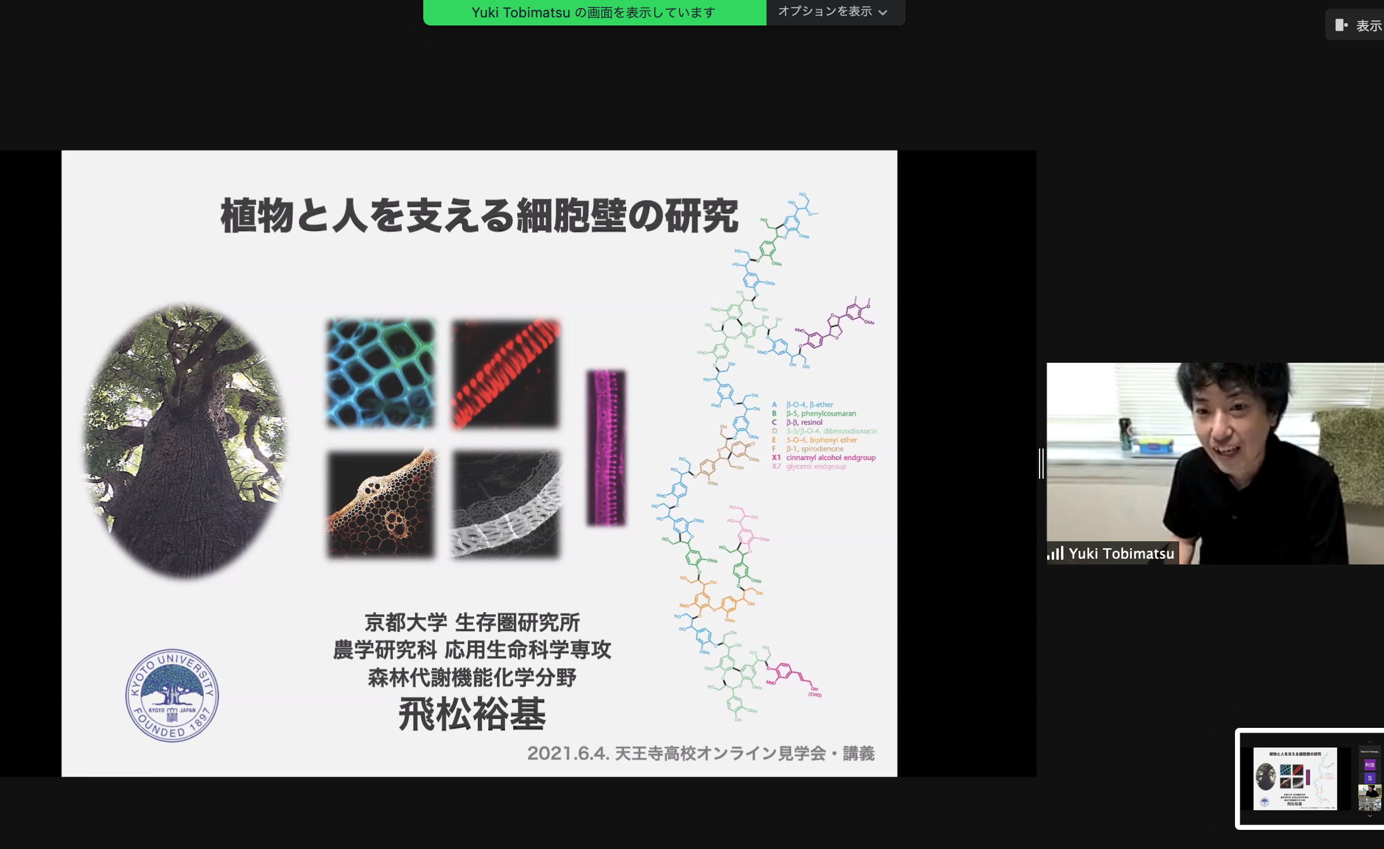This screenshot has height=849, width=1384.
Task: Grab the divider handle beside shared screen
Action: coord(1041,464)
